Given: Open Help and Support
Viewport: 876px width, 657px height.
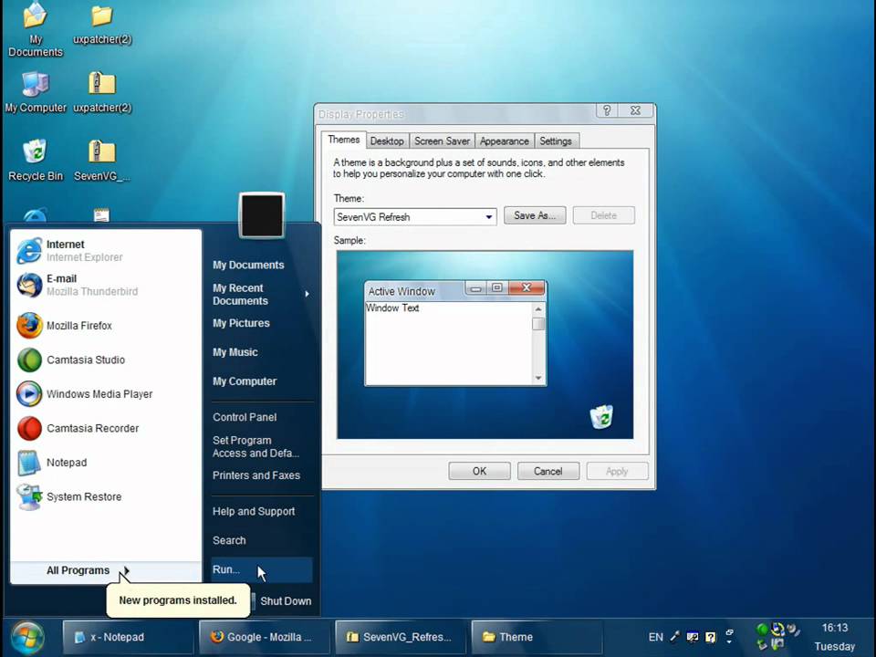Looking at the screenshot, I should [254, 511].
